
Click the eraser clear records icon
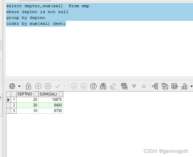pyautogui.click(x=113, y=86)
